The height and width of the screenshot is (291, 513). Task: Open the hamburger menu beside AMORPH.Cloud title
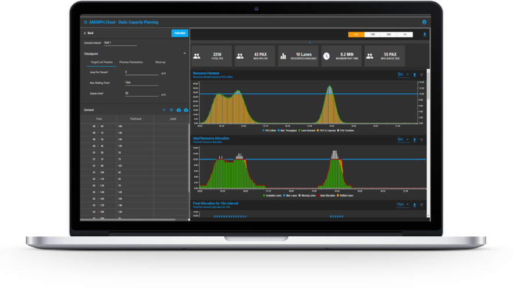[85, 22]
